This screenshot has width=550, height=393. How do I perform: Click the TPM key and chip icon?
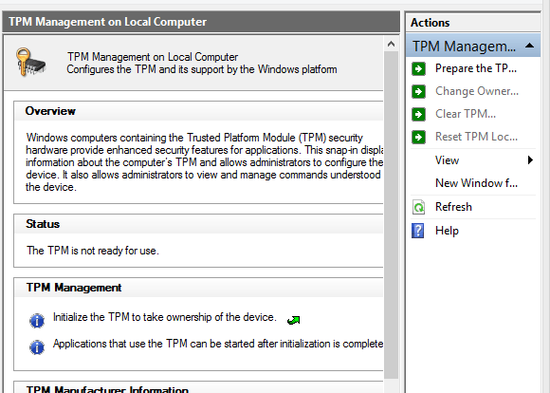30,62
